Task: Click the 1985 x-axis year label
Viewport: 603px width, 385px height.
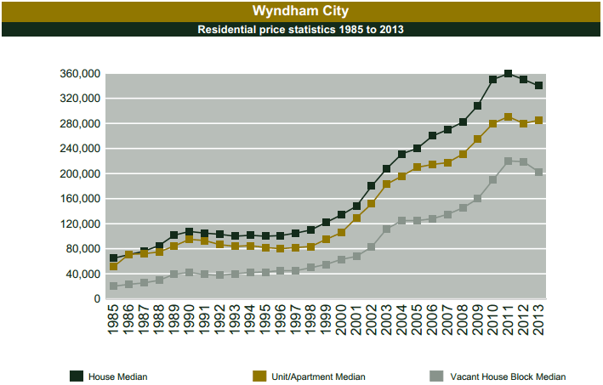Action: [x=113, y=320]
